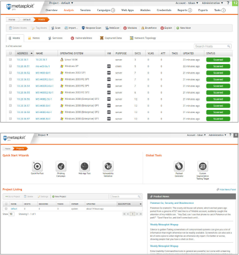Image resolution: width=239 pixels, height=255 pixels.
Task: Open the Captured Data tab
Action: click(111, 38)
